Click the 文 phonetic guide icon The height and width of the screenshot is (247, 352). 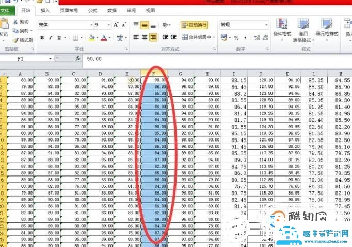[120, 38]
